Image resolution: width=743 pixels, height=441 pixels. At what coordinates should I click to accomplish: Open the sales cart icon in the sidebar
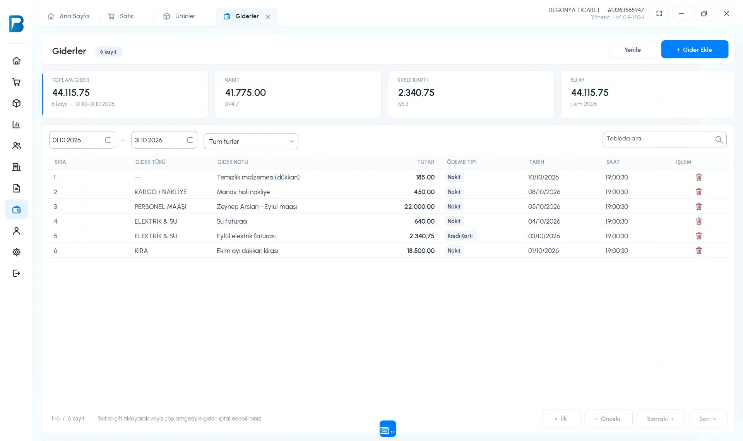pyautogui.click(x=16, y=82)
